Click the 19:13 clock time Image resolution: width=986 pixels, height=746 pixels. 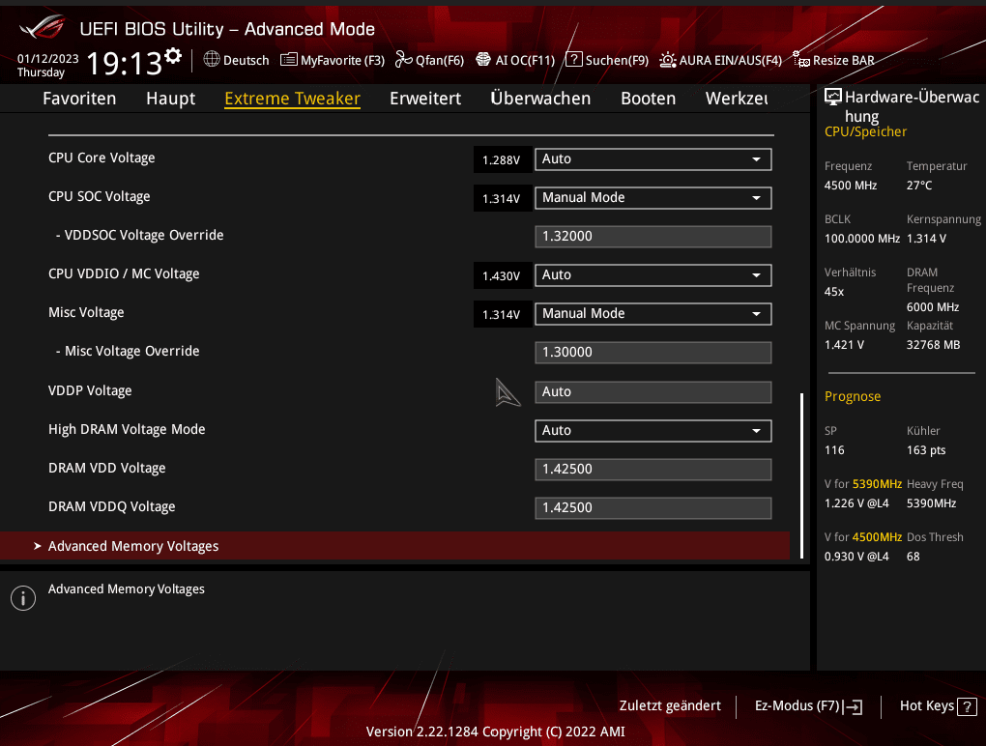pyautogui.click(x=124, y=63)
